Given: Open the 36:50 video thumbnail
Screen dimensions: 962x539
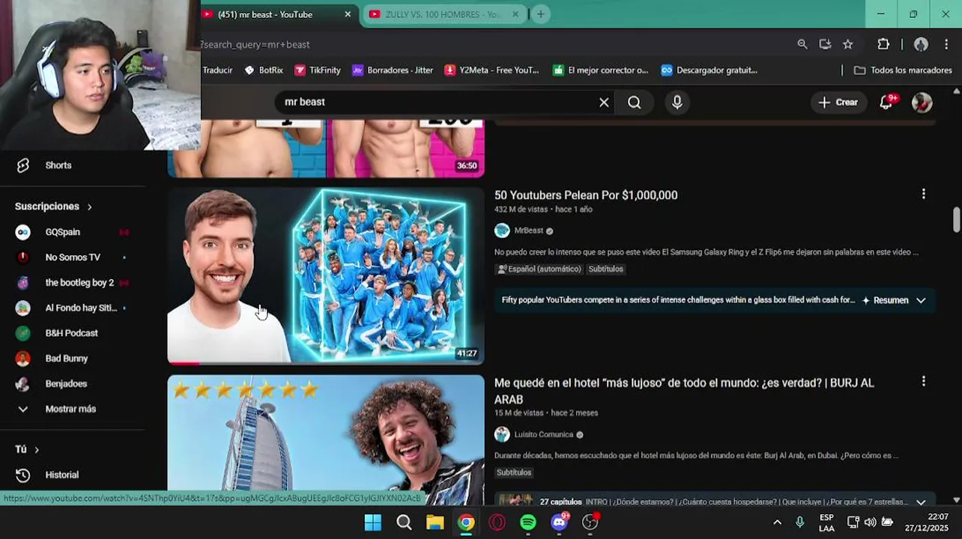Looking at the screenshot, I should point(326,149).
